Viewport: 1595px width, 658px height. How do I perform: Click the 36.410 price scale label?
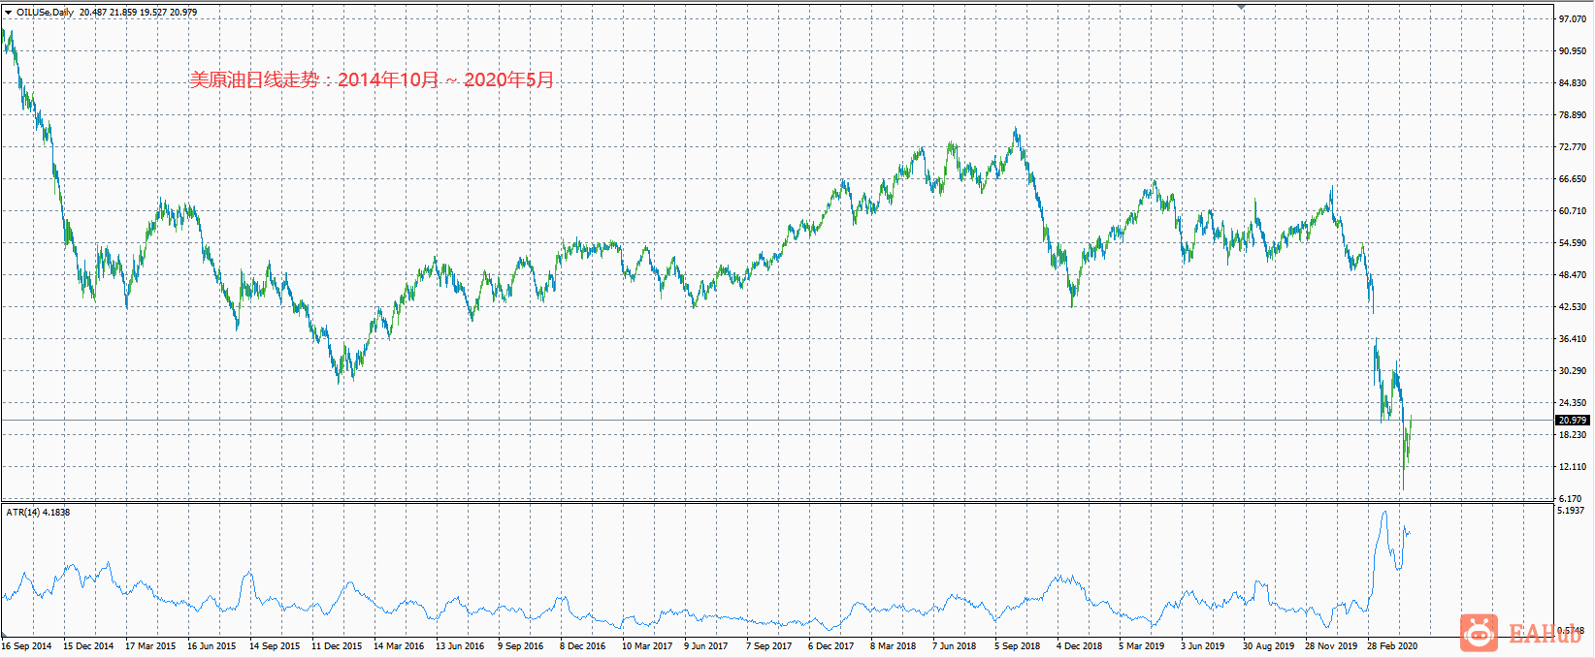[1572, 339]
